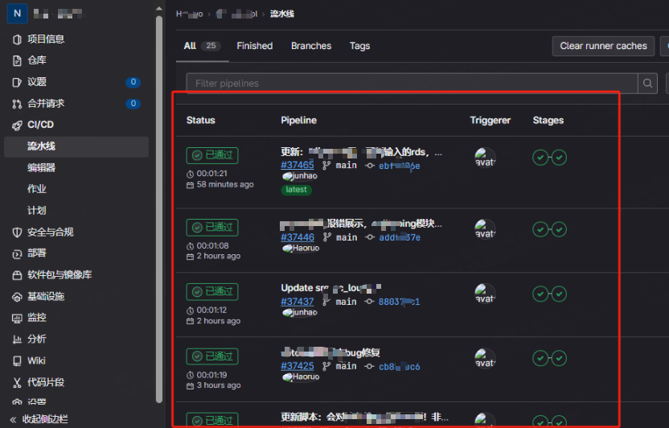Screen dimensions: 669x428
Task: Switch to the Branches tab
Action: (311, 46)
